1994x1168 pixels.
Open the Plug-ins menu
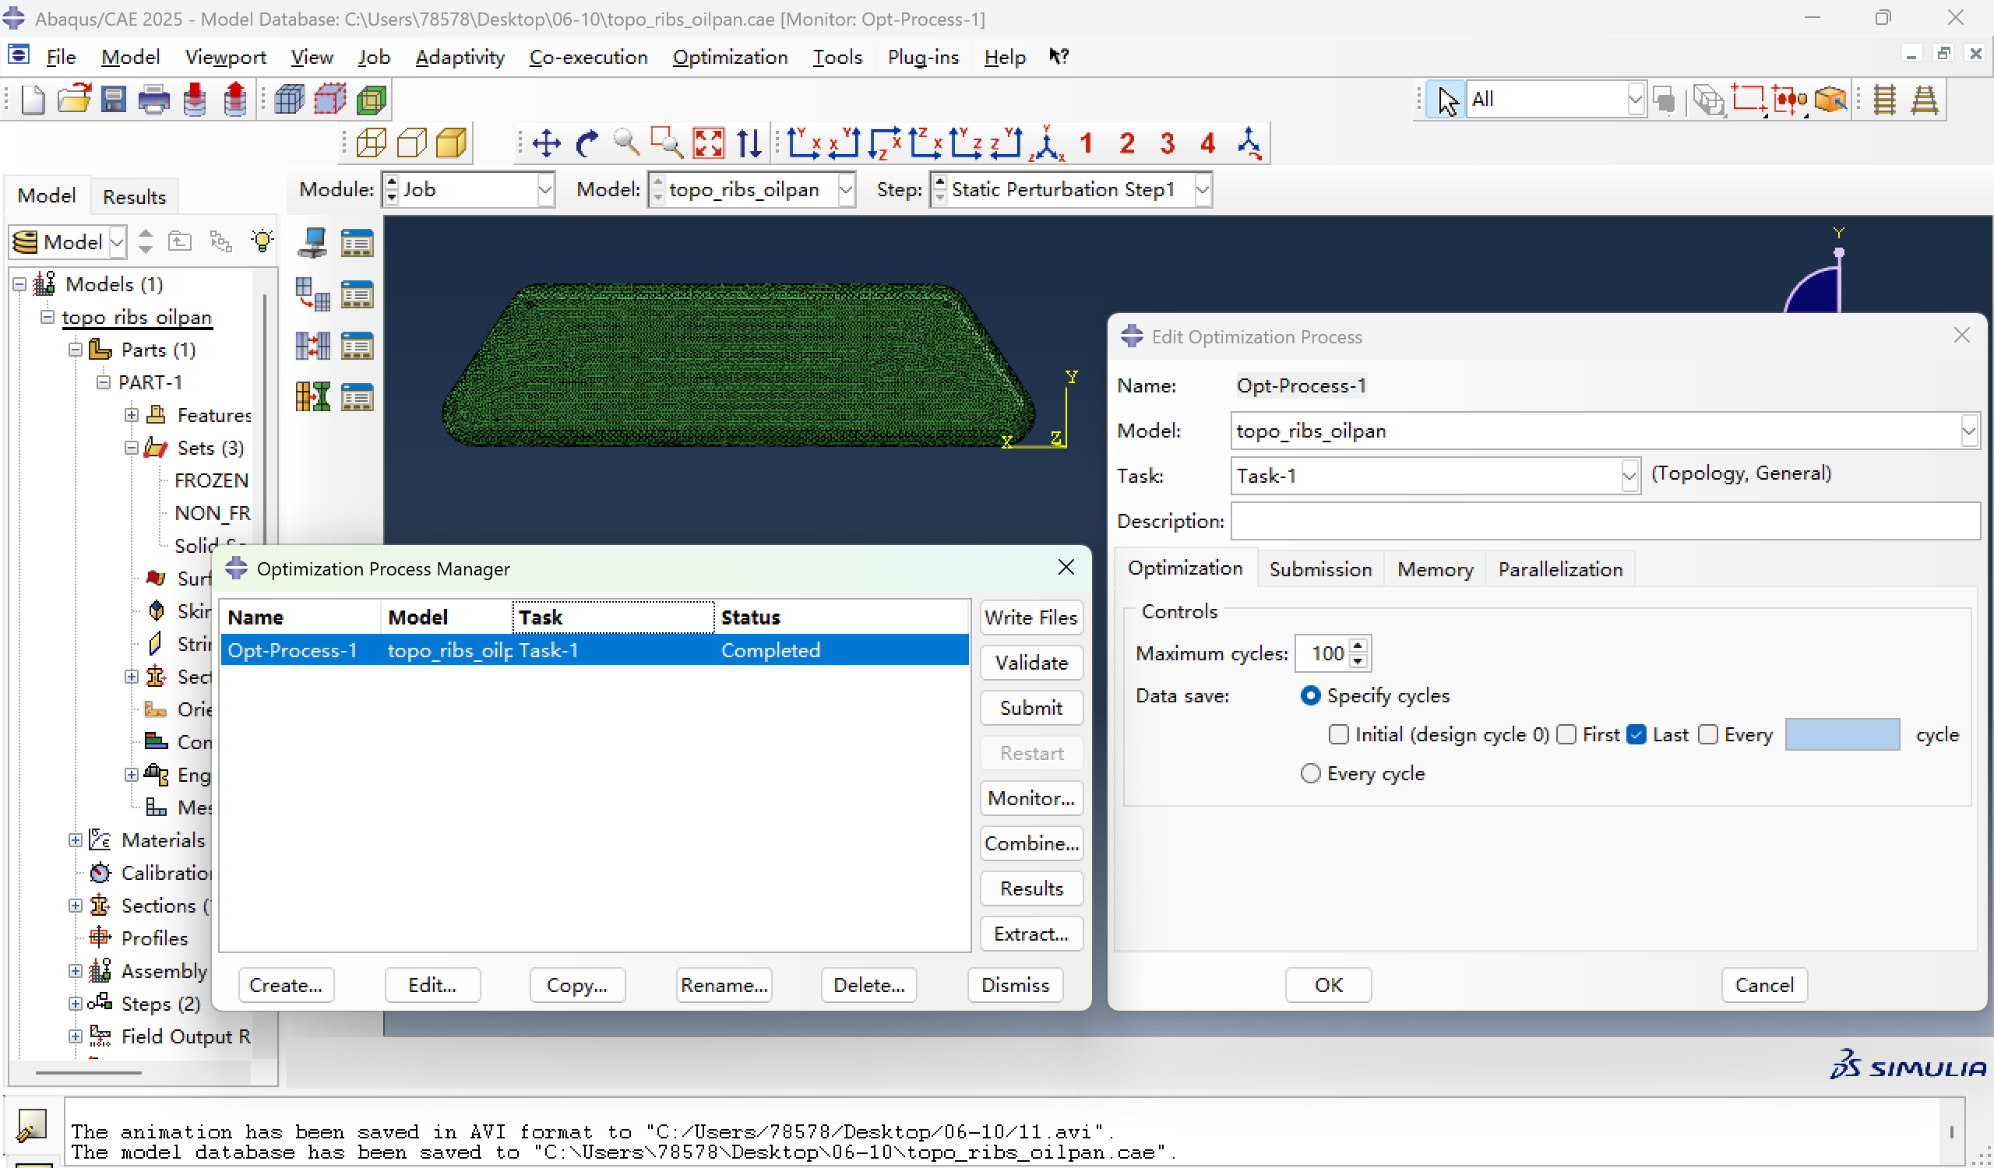tap(923, 57)
